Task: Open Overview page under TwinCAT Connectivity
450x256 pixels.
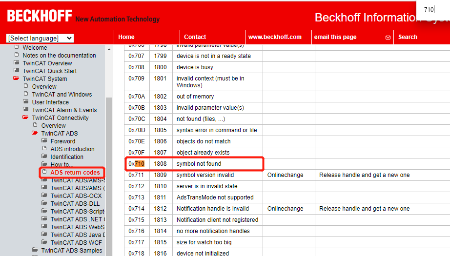Action: [53, 126]
